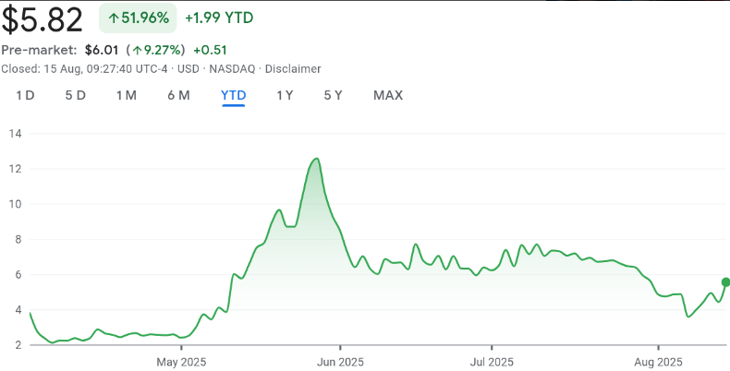Click the Jun 2025 axis label
Viewport: 730px width, 371px height.
[x=340, y=361]
